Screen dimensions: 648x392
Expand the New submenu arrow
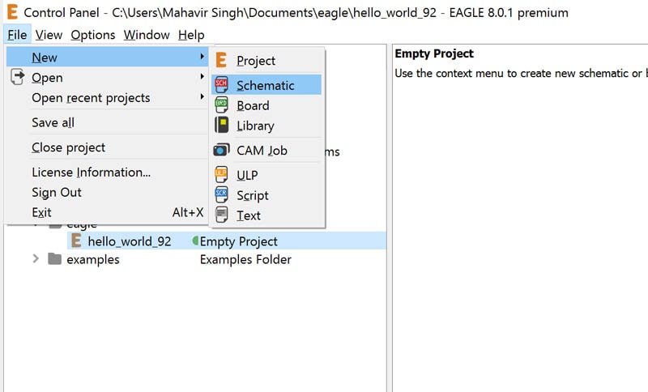202,56
